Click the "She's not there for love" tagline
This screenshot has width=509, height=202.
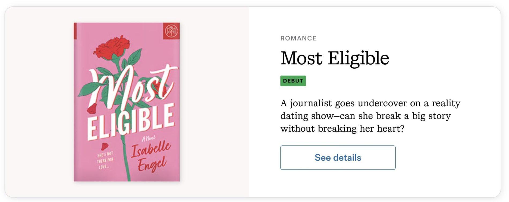pos(105,160)
